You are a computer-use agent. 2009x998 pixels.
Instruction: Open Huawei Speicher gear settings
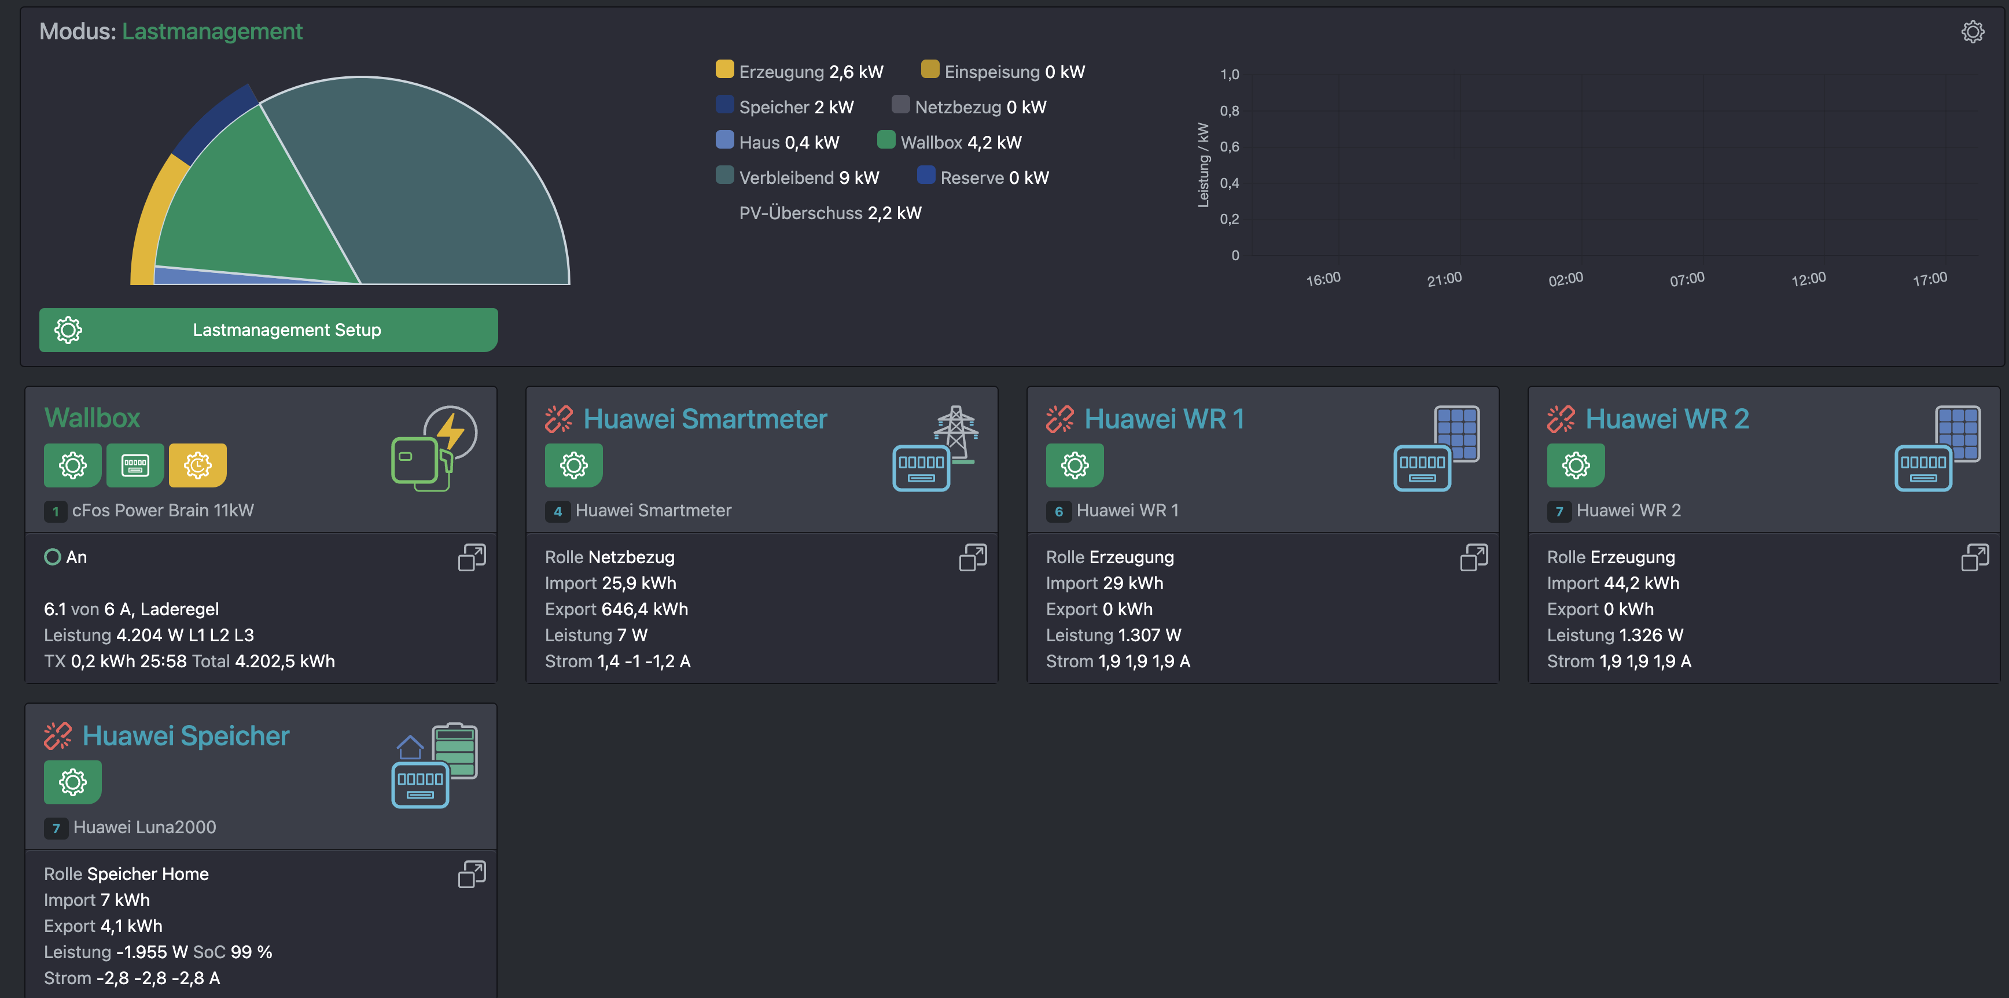pos(72,782)
